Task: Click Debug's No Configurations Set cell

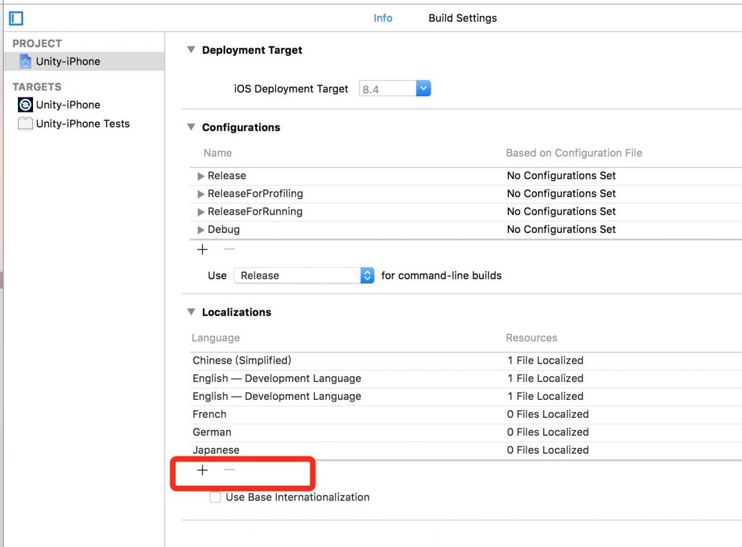Action: [561, 229]
